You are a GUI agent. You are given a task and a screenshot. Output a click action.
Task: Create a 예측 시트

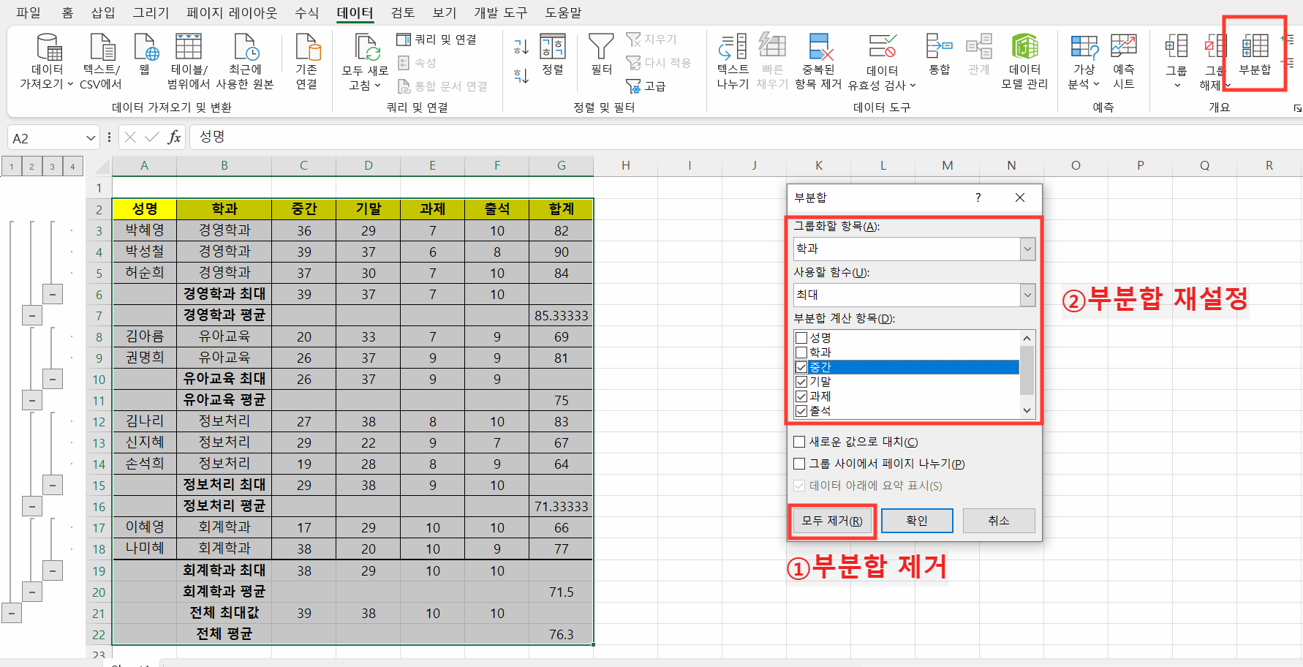coord(1124,61)
